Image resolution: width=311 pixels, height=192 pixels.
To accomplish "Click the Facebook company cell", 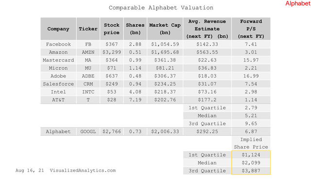I will (x=58, y=44).
